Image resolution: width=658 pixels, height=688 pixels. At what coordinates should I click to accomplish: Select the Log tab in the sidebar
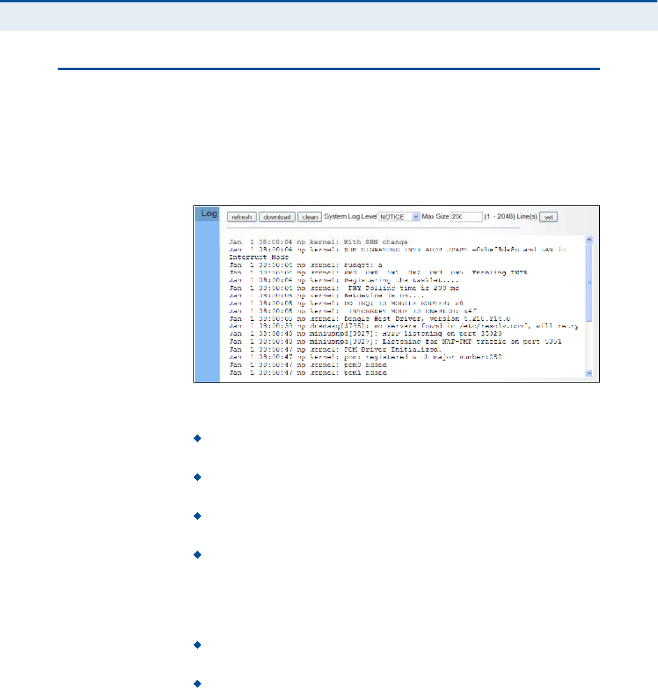coord(207,214)
